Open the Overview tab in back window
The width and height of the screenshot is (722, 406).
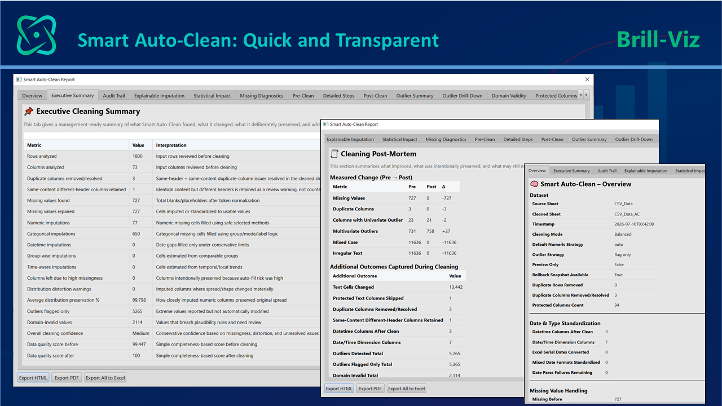click(32, 95)
